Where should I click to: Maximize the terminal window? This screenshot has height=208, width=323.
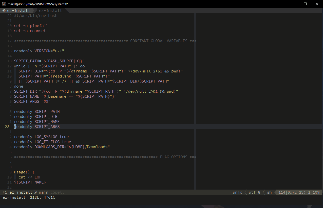pos(306,4)
